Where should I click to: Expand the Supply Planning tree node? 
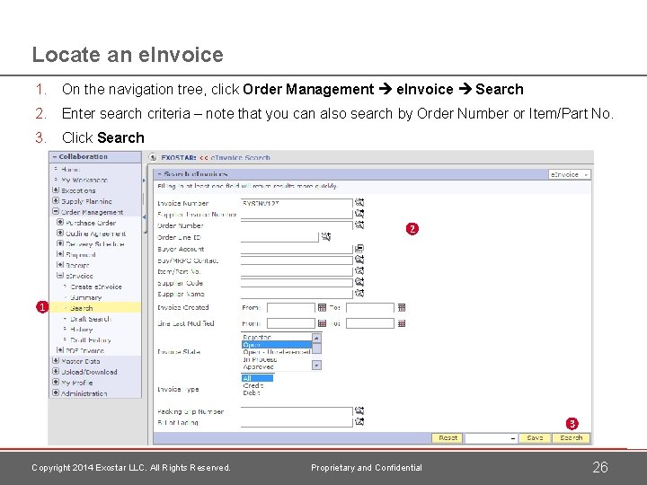pyautogui.click(x=56, y=201)
